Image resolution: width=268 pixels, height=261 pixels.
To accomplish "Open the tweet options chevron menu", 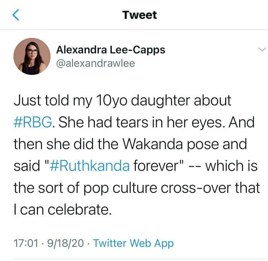I will [262, 50].
